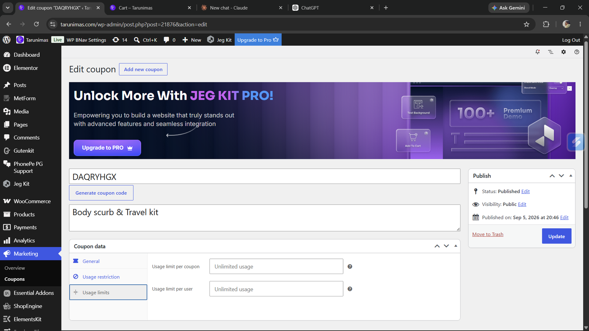Screen dimensions: 589x331
Task: Close the Jeg Kit Pro banner
Action: point(569,88)
